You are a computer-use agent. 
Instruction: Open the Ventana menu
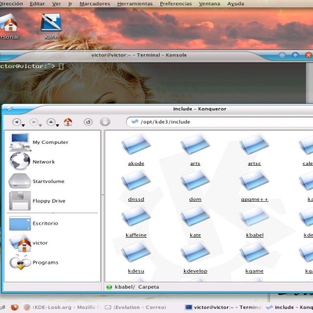210,4
